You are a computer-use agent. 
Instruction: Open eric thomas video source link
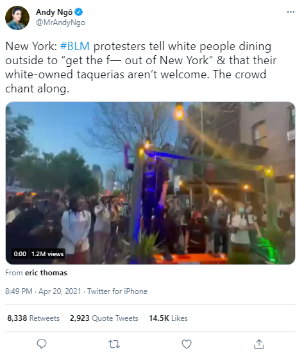click(46, 273)
